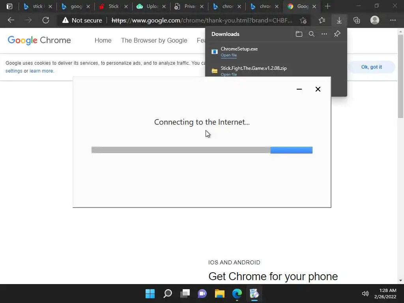Click the 'Get Chrome for your phone' heading

(273, 276)
